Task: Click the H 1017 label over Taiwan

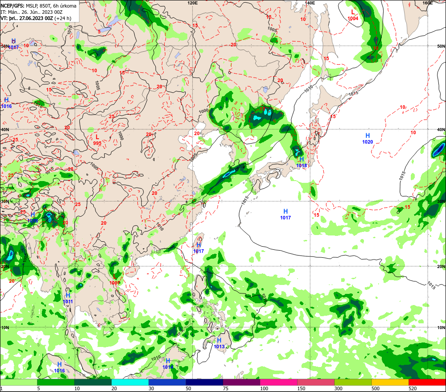Action: point(198,248)
